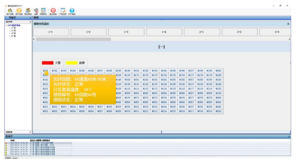Click the horizontal scrollbar under zone tabs
This screenshot has width=297, height=159.
pos(73,39)
